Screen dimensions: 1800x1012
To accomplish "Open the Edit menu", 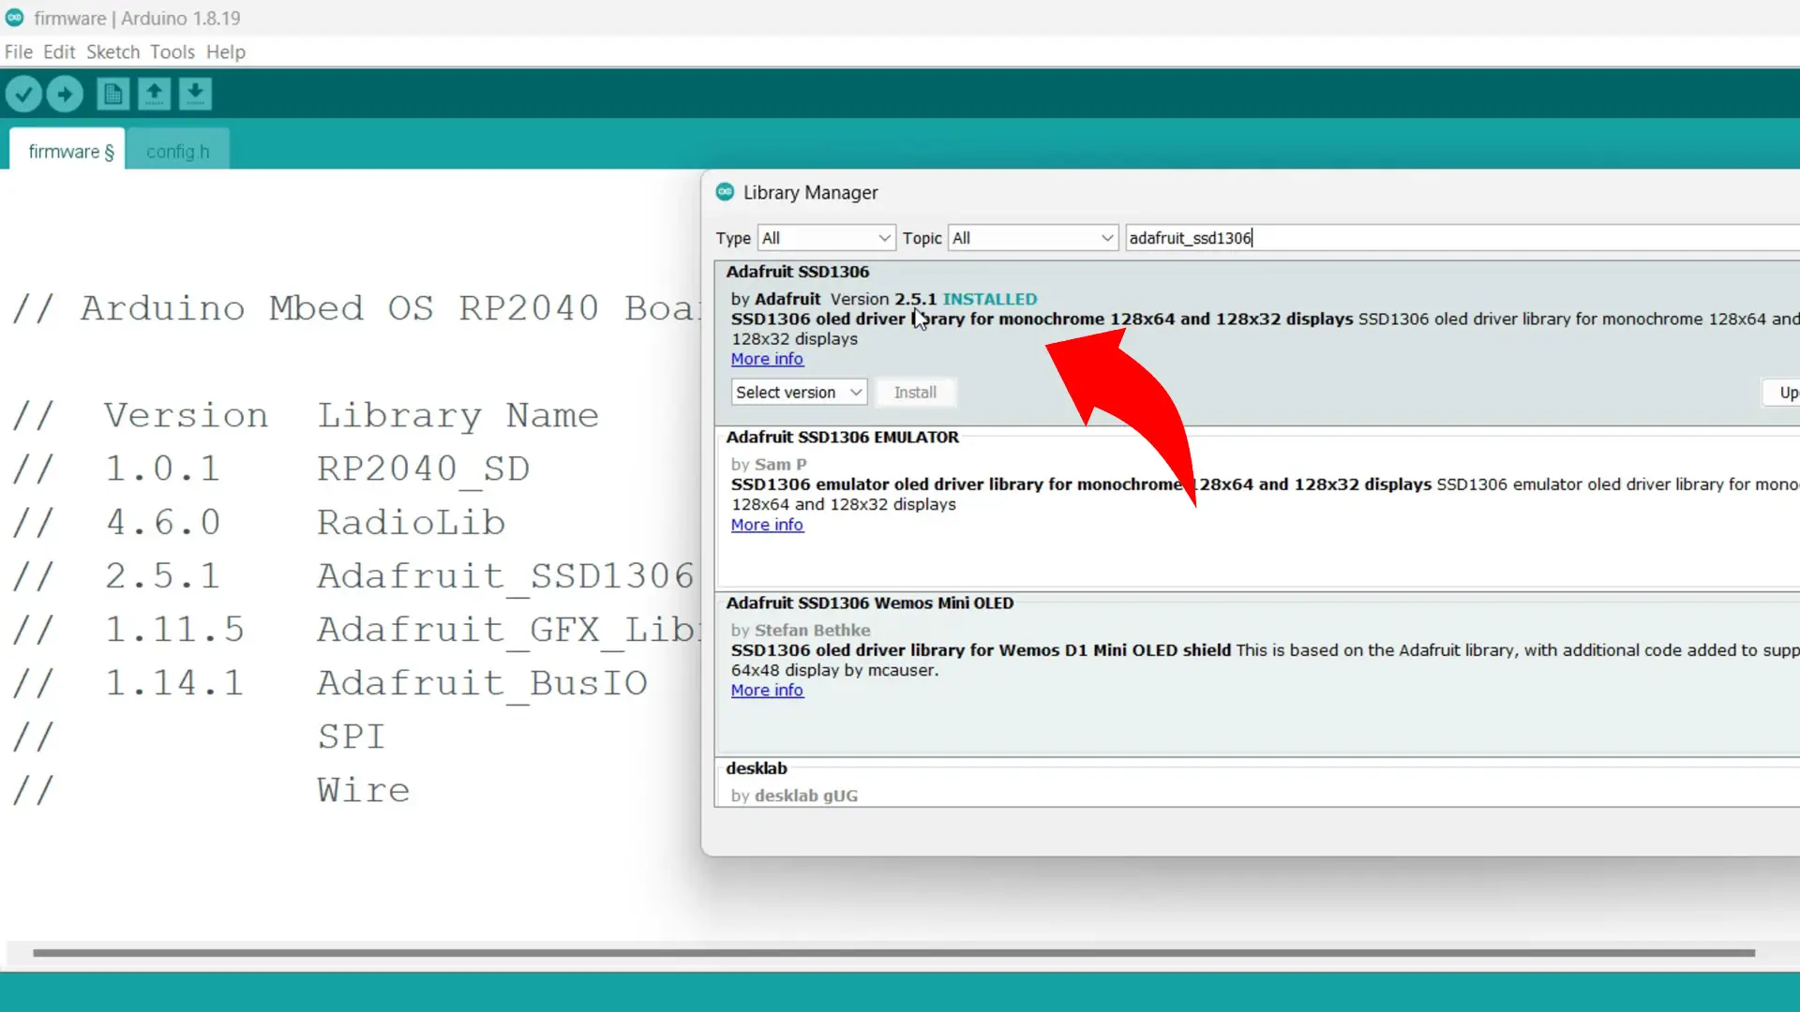I will coord(59,52).
